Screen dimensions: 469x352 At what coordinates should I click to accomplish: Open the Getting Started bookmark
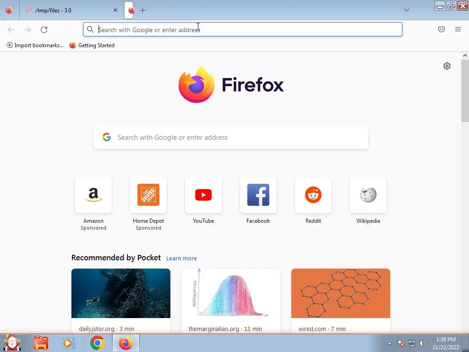[92, 45]
